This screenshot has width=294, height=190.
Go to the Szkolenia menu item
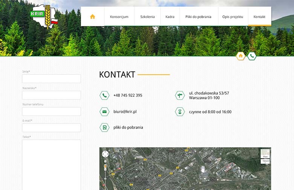pyautogui.click(x=147, y=17)
